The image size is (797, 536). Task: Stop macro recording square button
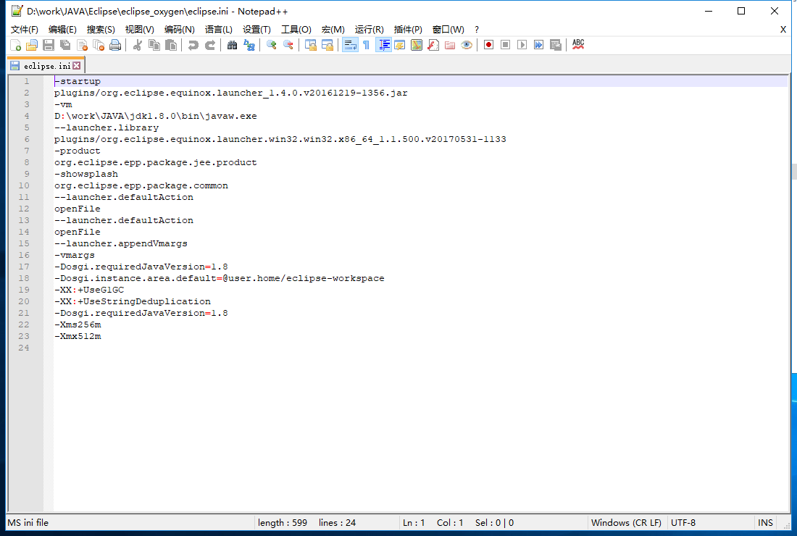pos(505,45)
